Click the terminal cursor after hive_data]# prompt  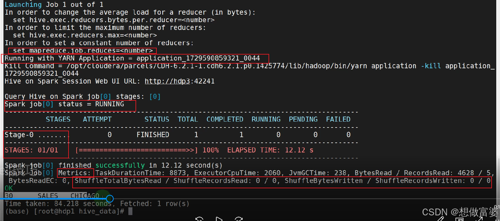pos(130,211)
